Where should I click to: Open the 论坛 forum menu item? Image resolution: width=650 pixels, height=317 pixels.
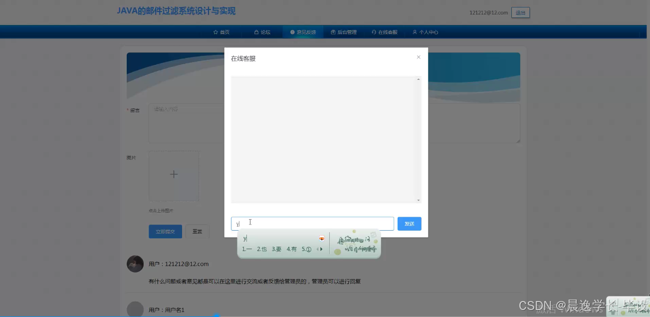(262, 32)
